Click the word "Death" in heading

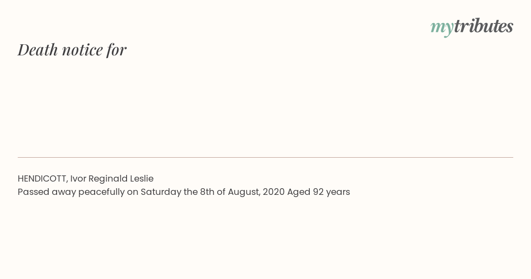pyautogui.click(x=38, y=50)
